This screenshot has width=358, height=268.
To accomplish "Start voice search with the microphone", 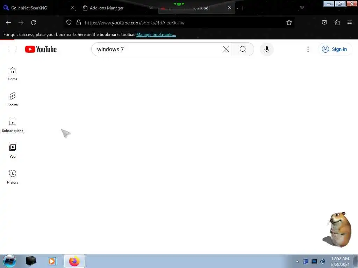I will 267,49.
